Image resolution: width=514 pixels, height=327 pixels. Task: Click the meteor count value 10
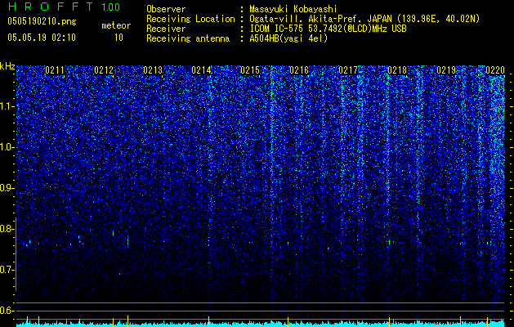(118, 38)
